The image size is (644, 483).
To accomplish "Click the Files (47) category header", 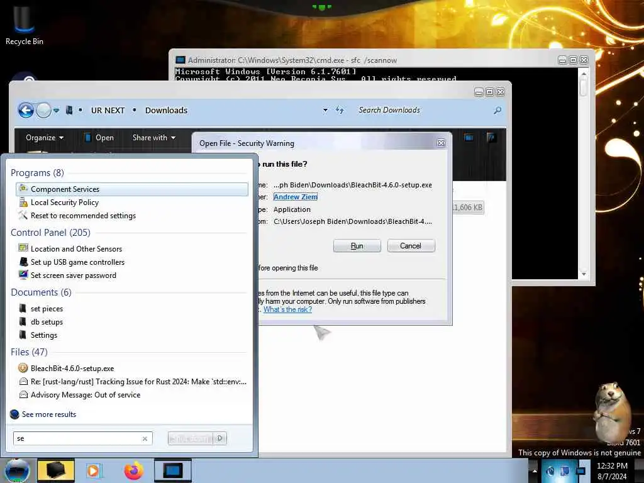I will coord(29,352).
